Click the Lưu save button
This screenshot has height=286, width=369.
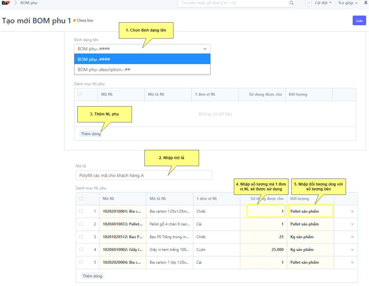(359, 21)
